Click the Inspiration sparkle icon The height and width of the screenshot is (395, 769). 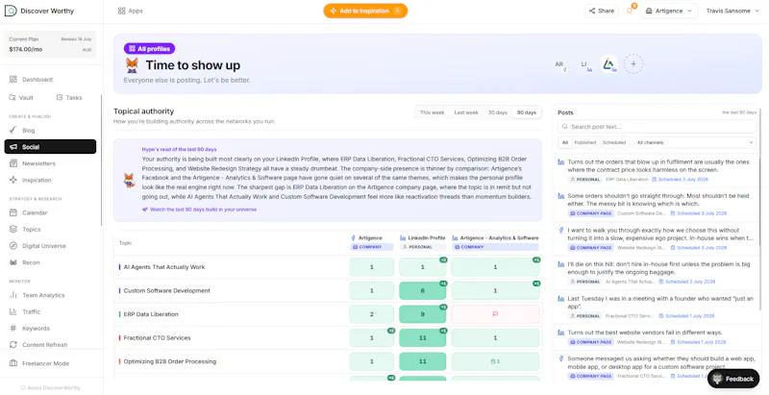[13, 180]
